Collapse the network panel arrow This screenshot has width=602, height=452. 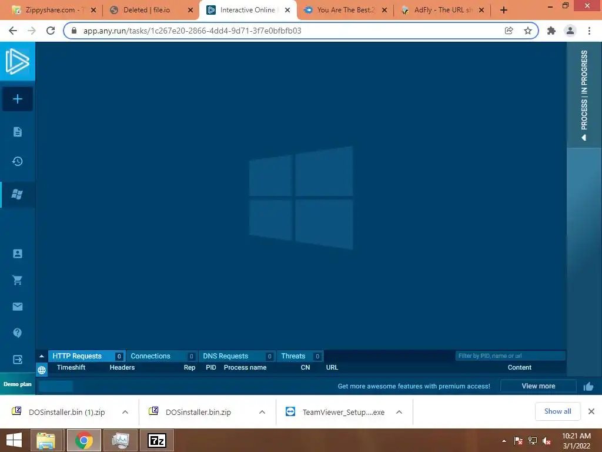[x=42, y=356]
